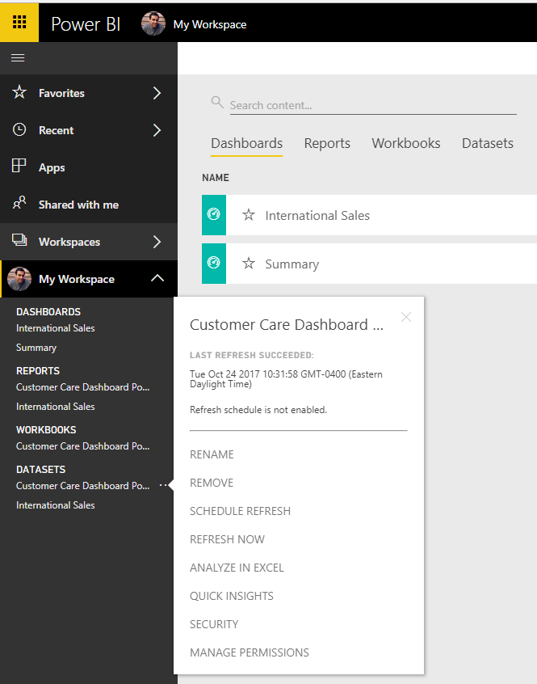Open Apps from the sidebar icon
This screenshot has width=537, height=684.
click(x=19, y=166)
